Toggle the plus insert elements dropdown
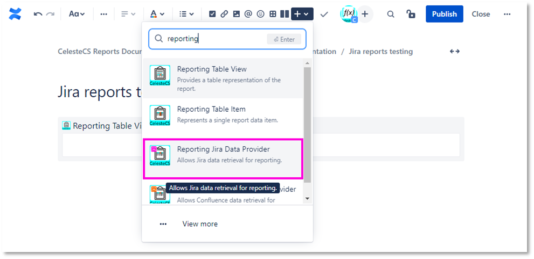Viewport: 534px width, 259px height. point(302,14)
